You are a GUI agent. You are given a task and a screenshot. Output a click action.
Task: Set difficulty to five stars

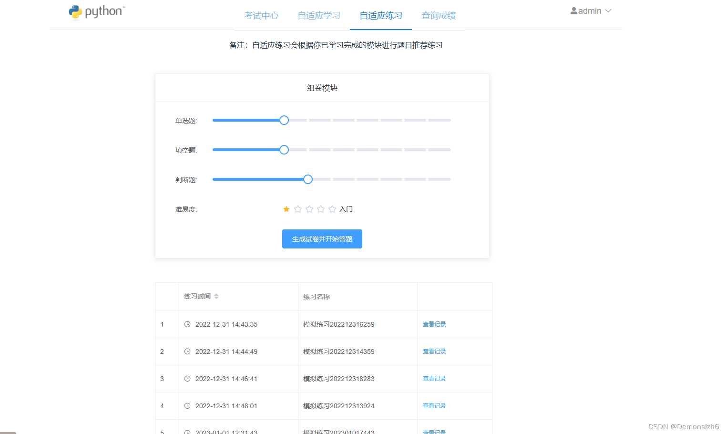click(332, 209)
